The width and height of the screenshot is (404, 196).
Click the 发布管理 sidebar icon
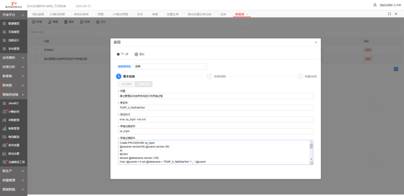tap(4, 49)
